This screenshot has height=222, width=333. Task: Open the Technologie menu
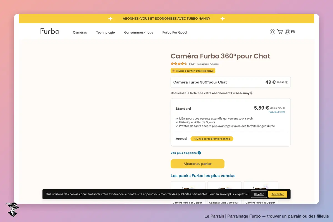pos(105,32)
